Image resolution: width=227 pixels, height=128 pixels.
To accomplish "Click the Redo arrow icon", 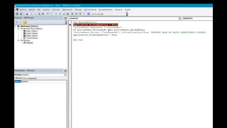I will pos(51,14).
